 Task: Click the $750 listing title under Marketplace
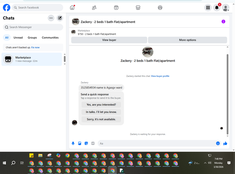pyautogui.click(x=97, y=34)
